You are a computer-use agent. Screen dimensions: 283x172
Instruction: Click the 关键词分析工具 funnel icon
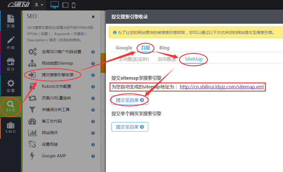tap(33, 110)
